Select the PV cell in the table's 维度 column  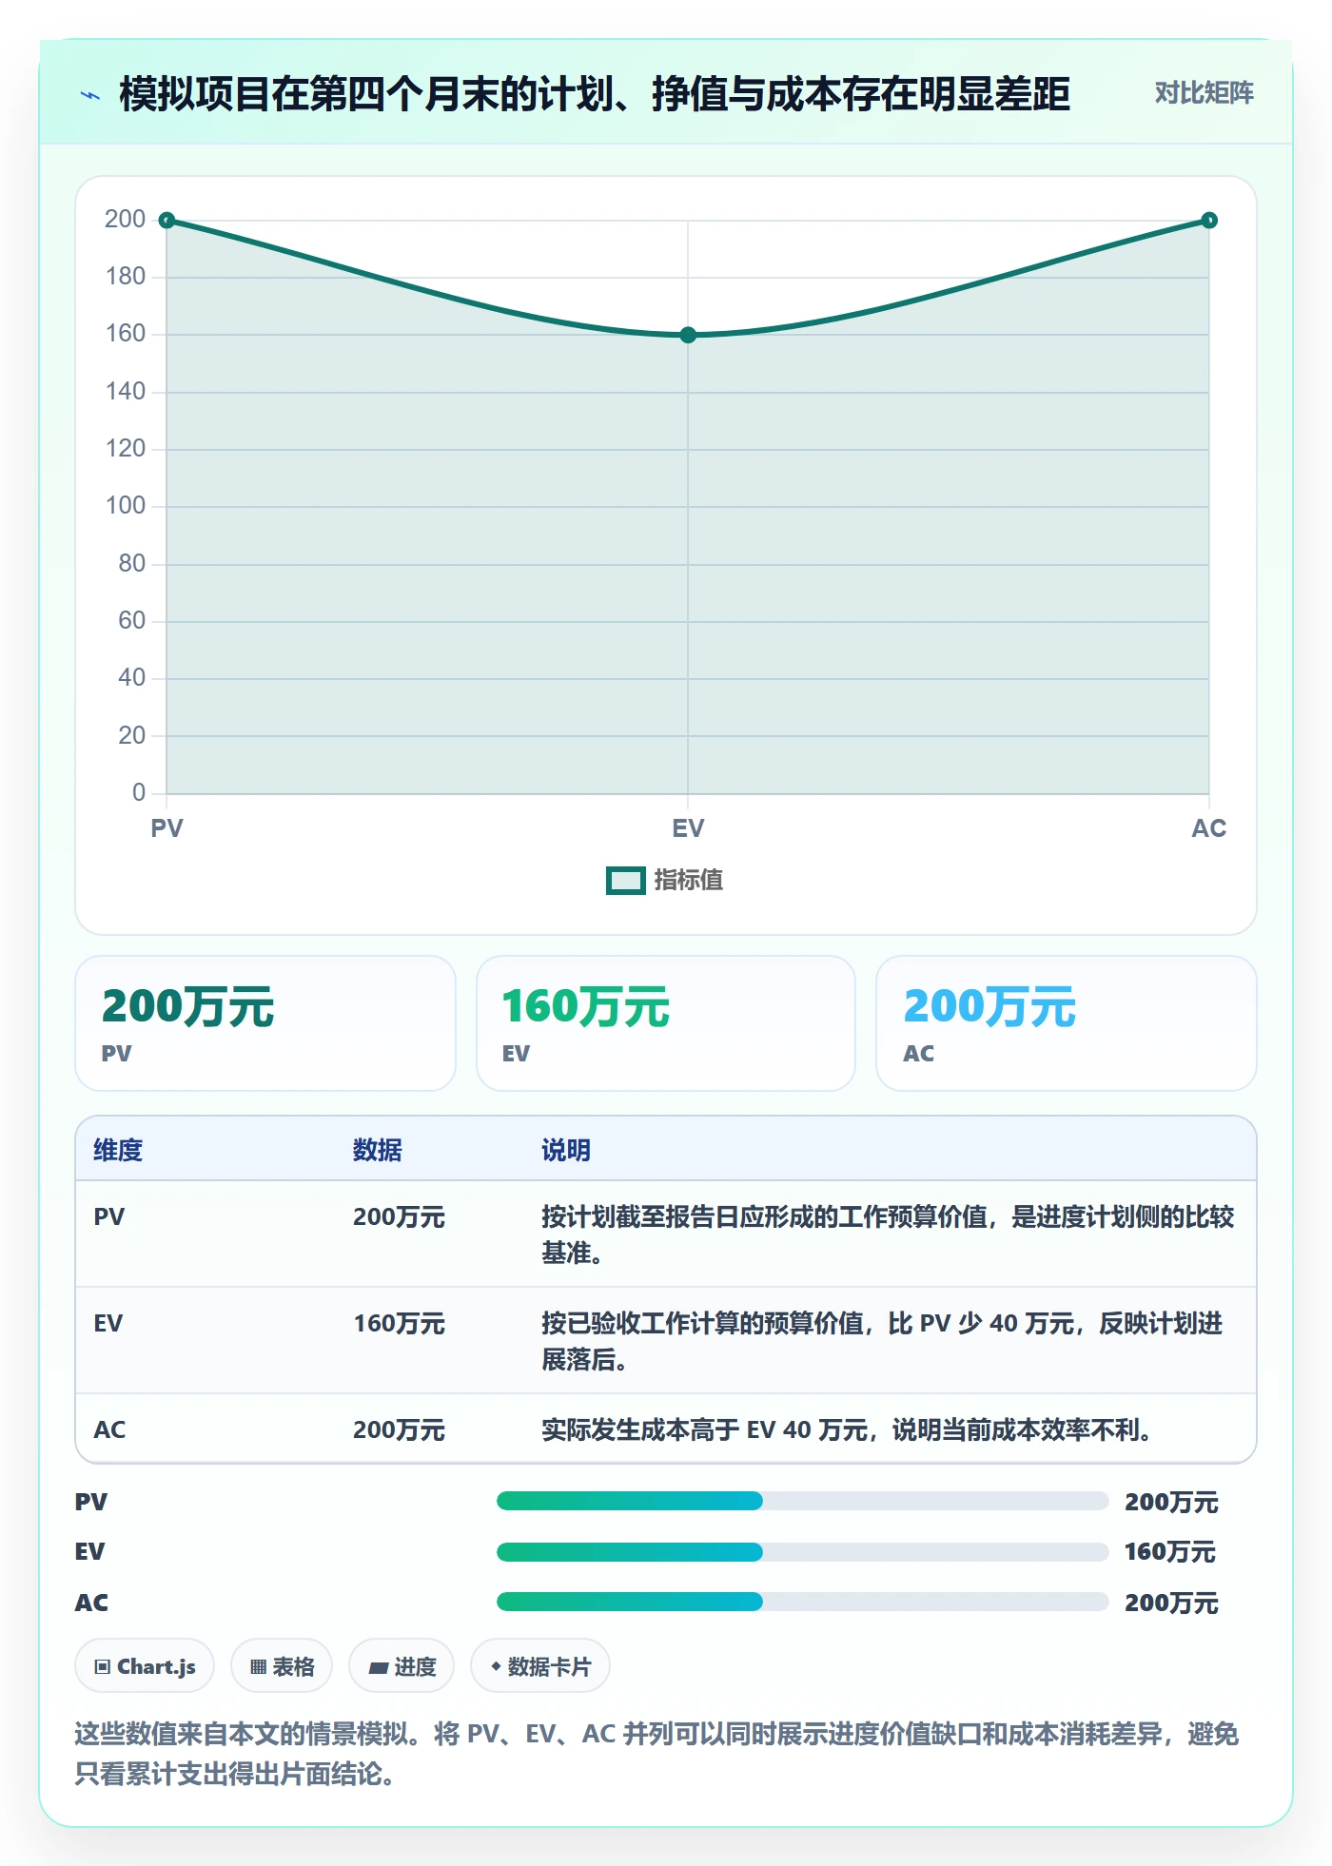pyautogui.click(x=109, y=1217)
